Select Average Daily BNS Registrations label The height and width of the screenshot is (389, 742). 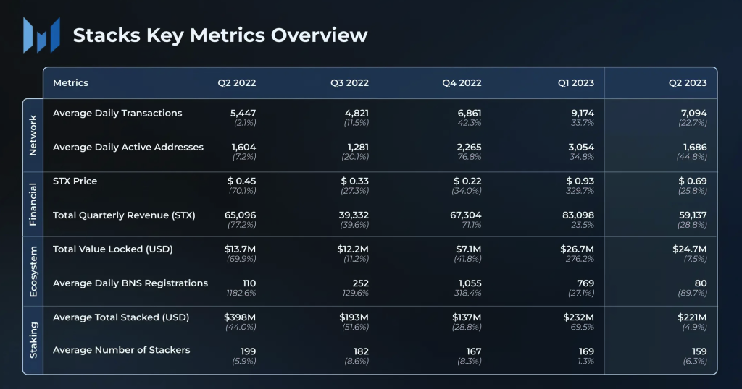point(130,283)
